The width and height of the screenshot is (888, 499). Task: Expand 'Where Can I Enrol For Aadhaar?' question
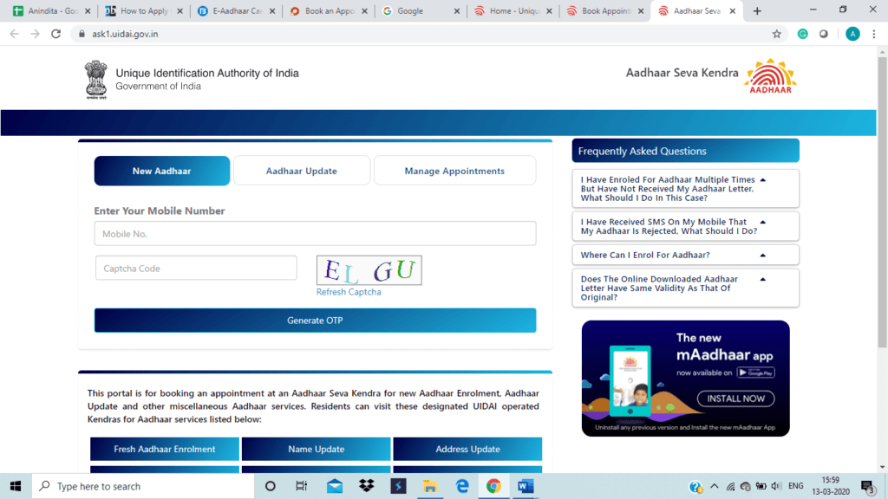[x=685, y=256]
